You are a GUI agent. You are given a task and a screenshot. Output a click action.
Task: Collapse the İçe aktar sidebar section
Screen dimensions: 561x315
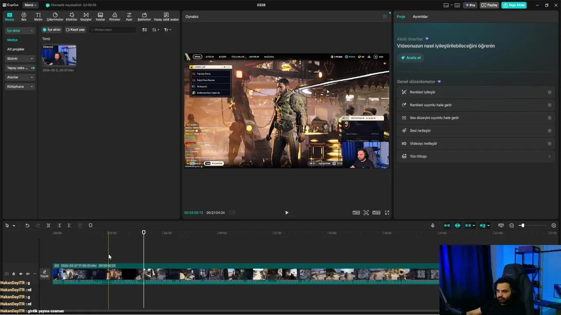tap(20, 31)
